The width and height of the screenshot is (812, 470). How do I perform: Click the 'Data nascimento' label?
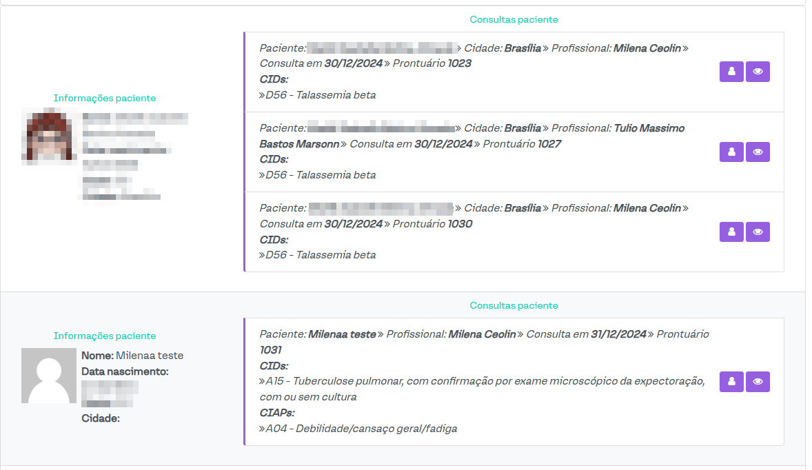(125, 372)
